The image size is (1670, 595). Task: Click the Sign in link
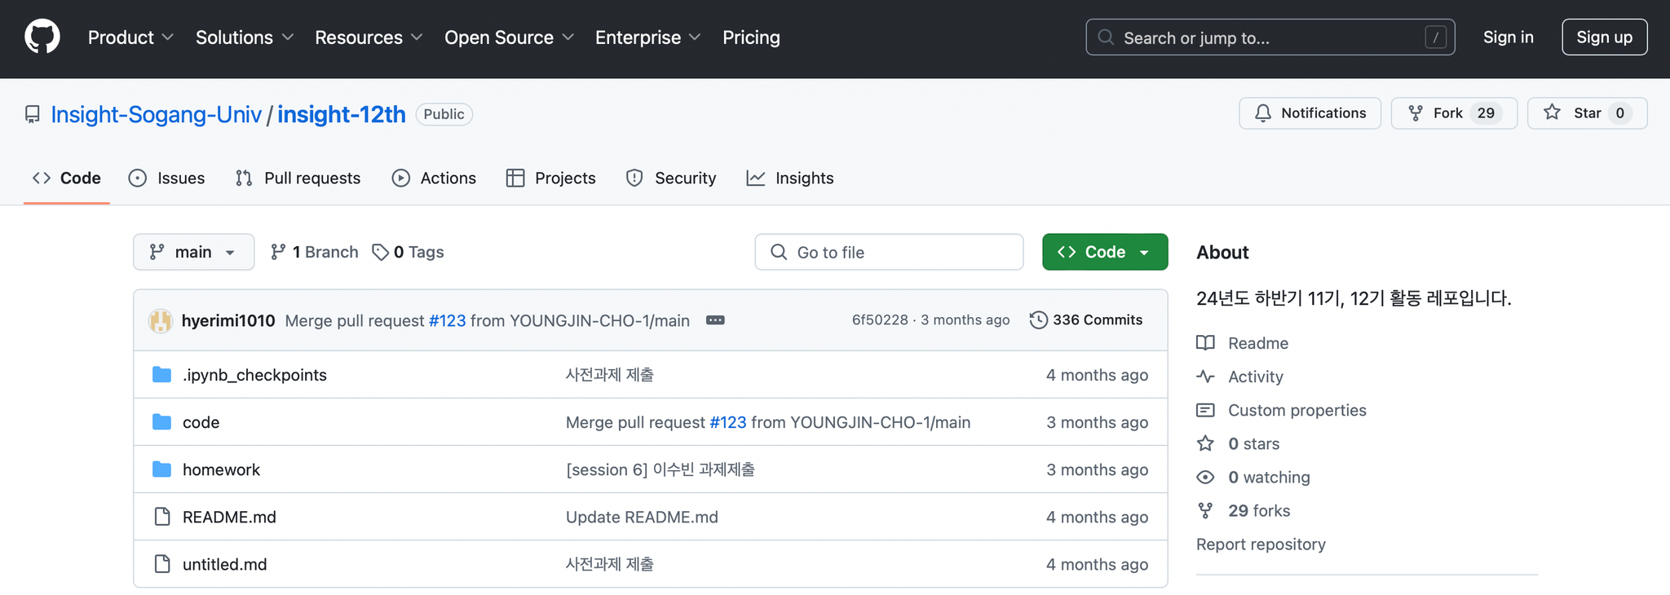point(1508,37)
